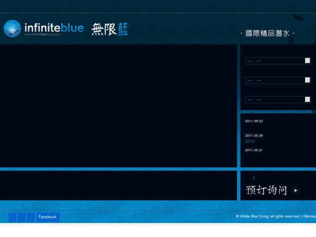
Task: Open the middle dropdown in the right panel
Action: 278,80
